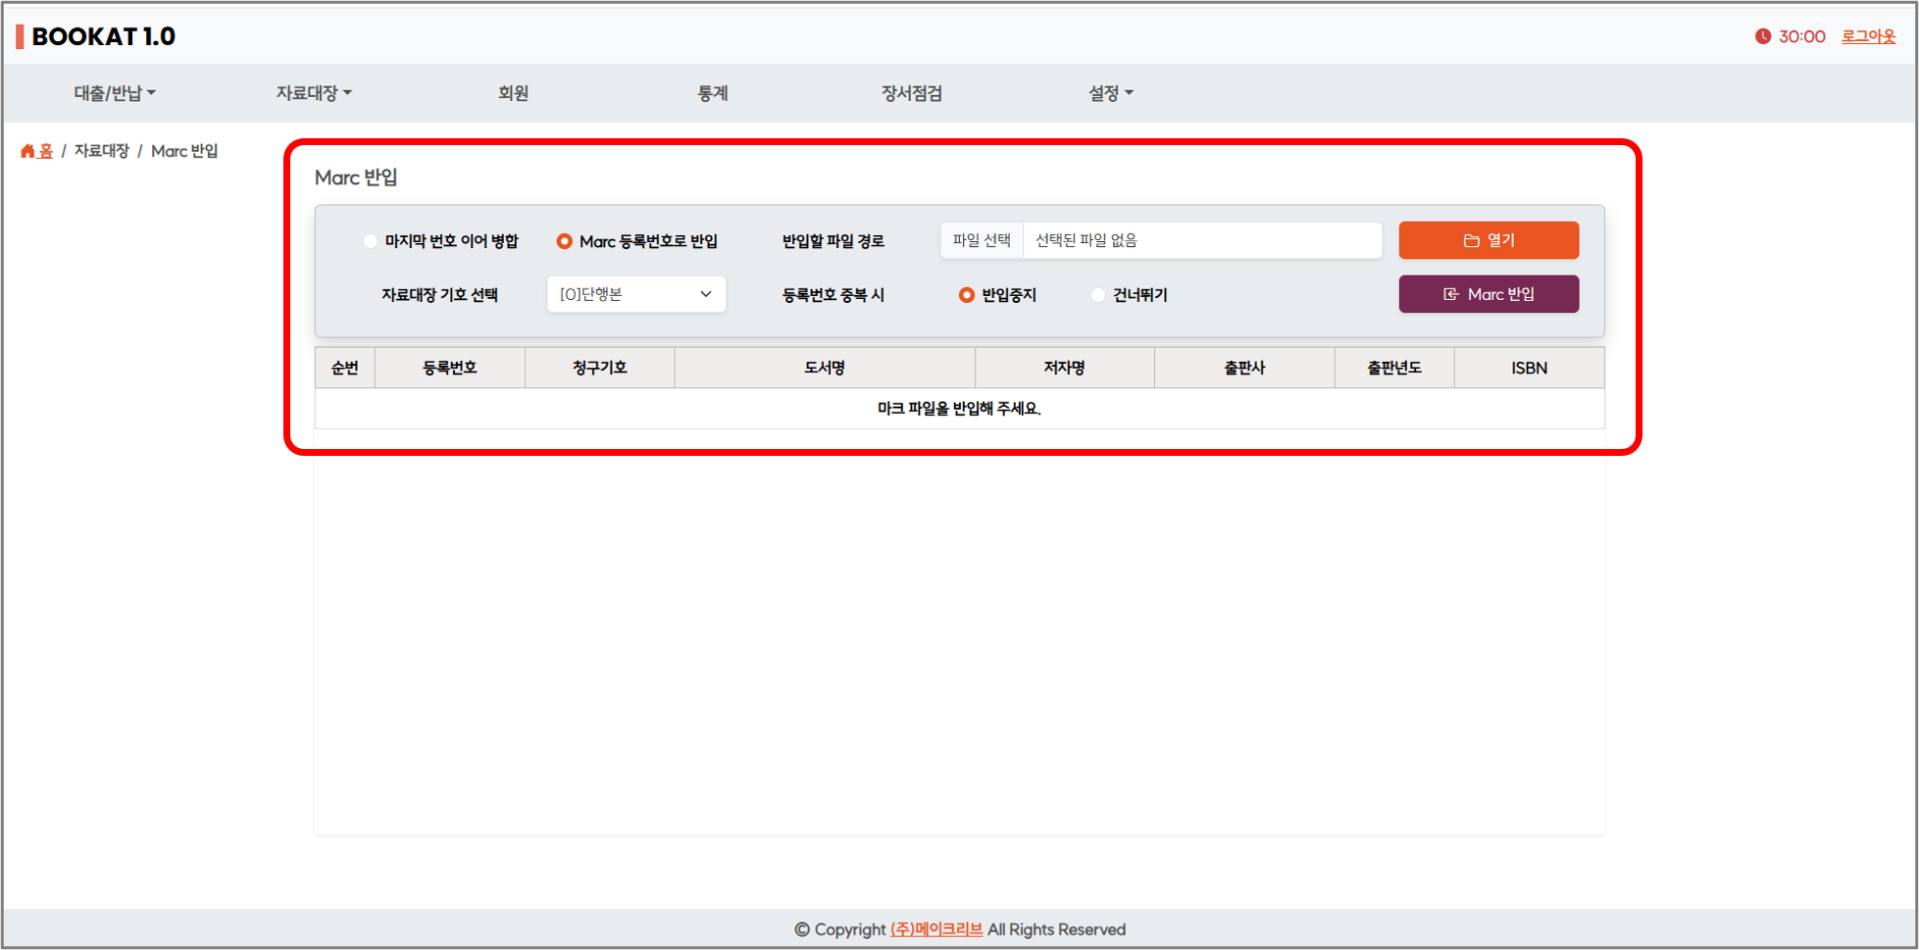Click the orange BOOKAT 1.0 logo
1919x950 pixels.
[96, 36]
